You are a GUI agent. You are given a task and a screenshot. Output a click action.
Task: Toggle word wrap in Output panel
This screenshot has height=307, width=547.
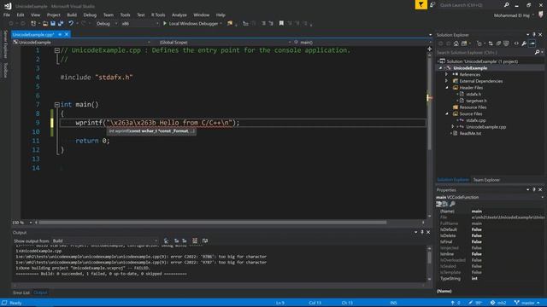tap(205, 240)
